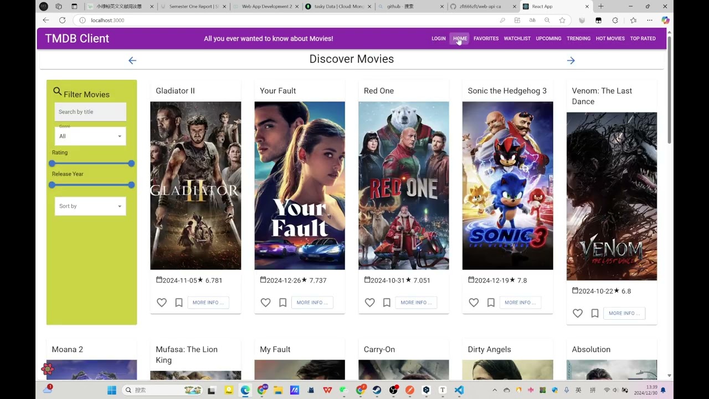Image resolution: width=709 pixels, height=399 pixels.
Task: Open the Windows Start menu
Action: [x=112, y=390]
